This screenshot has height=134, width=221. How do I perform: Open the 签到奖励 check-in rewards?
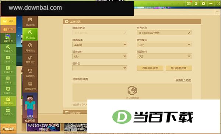point(8,101)
